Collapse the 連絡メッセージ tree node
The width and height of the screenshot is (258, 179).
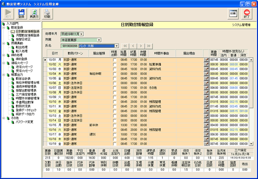[4, 63]
